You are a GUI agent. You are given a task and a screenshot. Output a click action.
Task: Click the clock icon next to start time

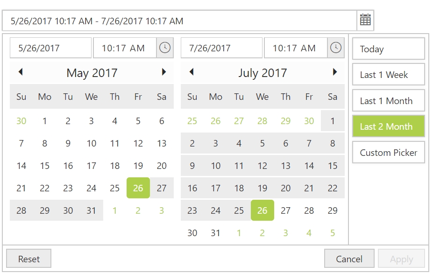point(165,48)
